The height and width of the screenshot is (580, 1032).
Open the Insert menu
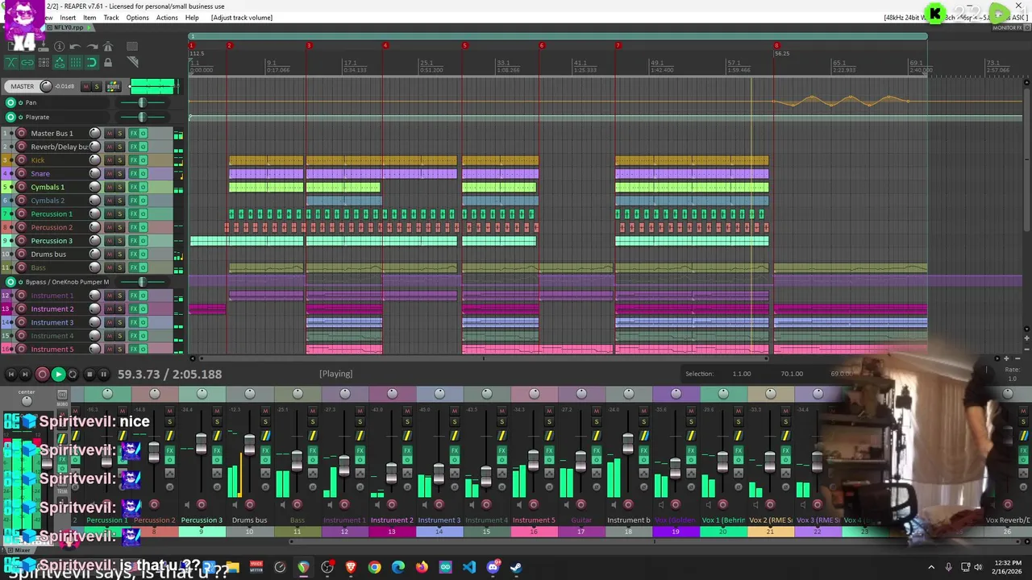pos(68,18)
